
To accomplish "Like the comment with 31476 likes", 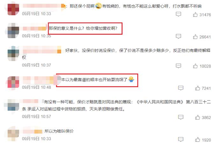I will coord(195,14).
